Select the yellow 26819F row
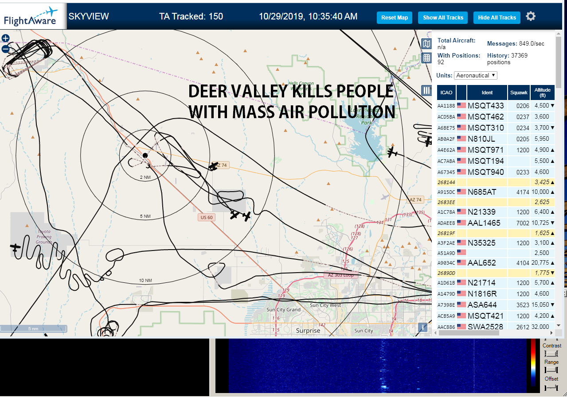Viewport: 567px width, 397px height. [496, 233]
